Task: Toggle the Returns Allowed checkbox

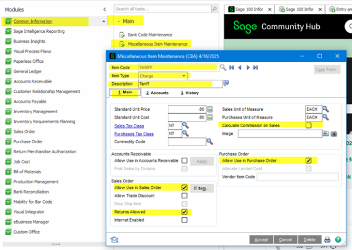Action: tap(185, 212)
